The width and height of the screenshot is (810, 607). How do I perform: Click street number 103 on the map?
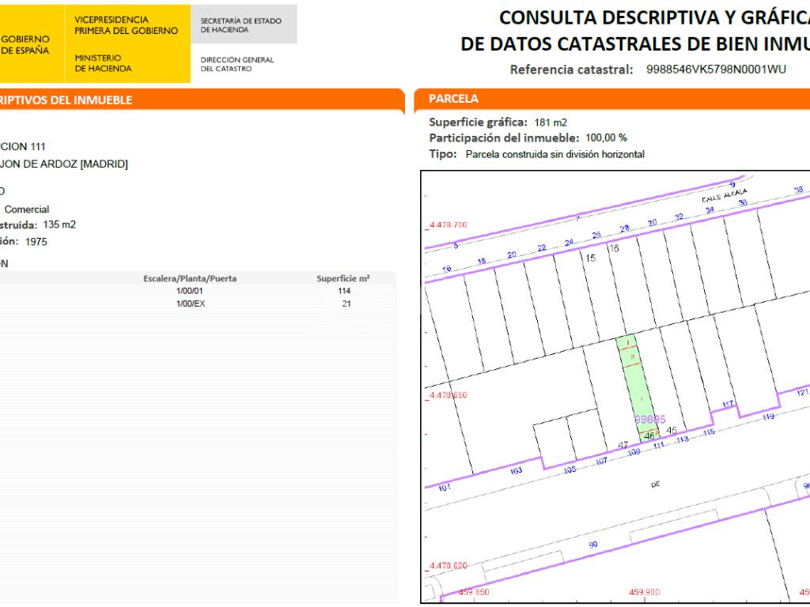click(x=517, y=470)
